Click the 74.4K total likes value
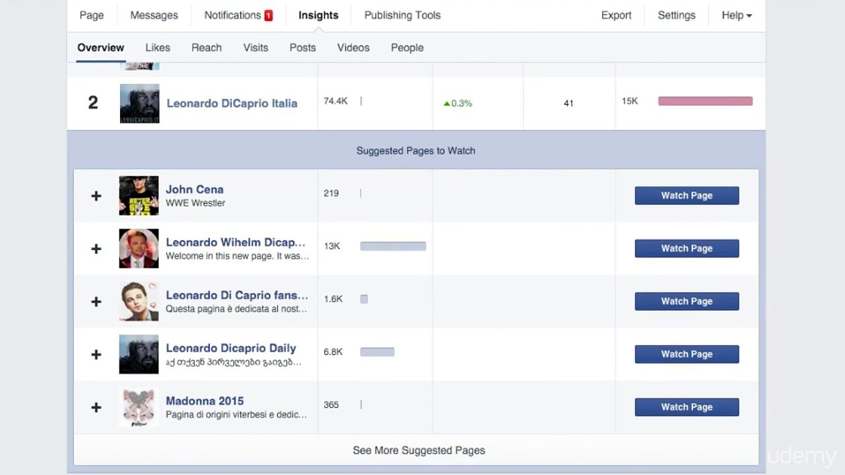 click(335, 101)
